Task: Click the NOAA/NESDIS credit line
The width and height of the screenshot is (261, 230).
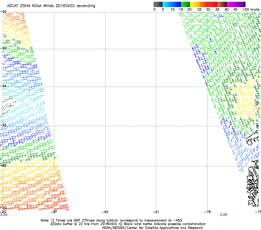Action: tap(152, 228)
